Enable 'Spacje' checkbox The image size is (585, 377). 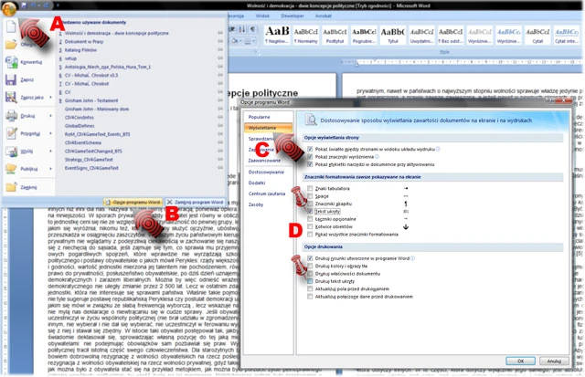pos(310,196)
